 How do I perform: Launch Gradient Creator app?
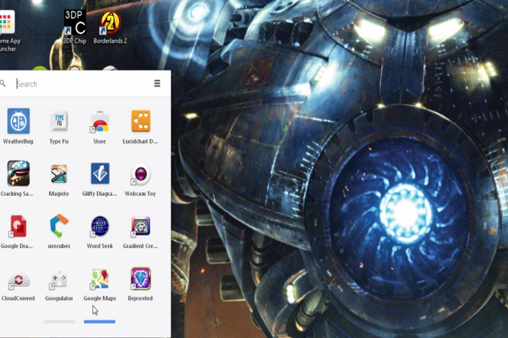[141, 226]
